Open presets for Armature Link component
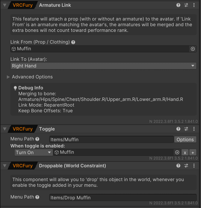Image resolution: width=201 pixels, height=208 pixels. pyautogui.click(x=186, y=5)
